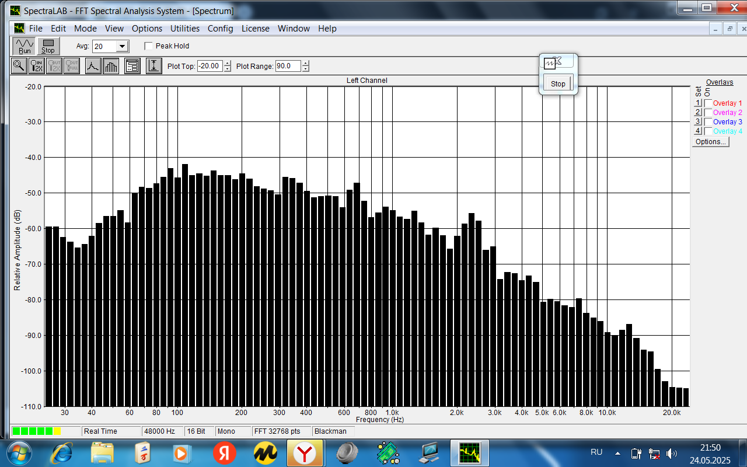Screen dimensions: 747x467
Task: Turn on the Overlay 4 checkbox
Action: [x=708, y=131]
